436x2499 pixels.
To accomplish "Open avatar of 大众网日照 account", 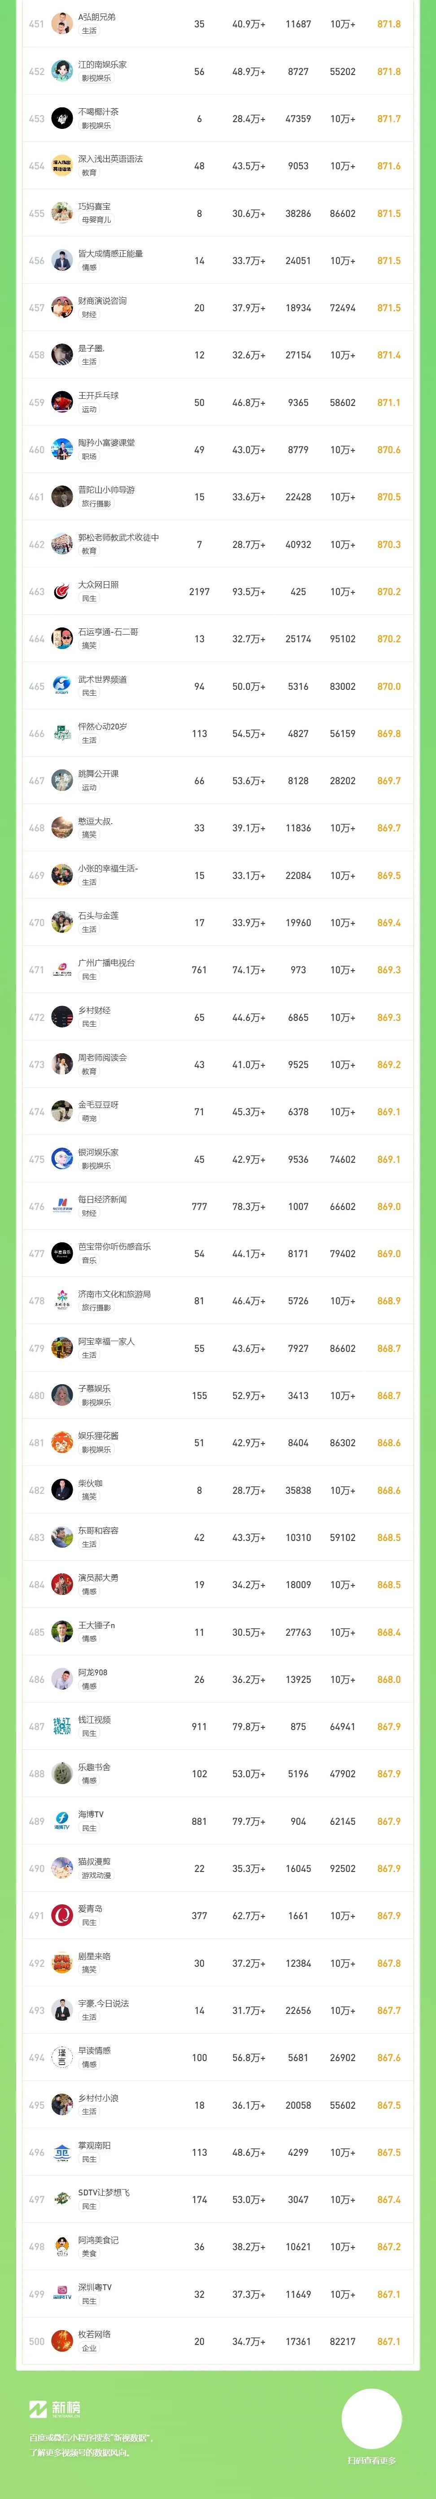I will (62, 591).
